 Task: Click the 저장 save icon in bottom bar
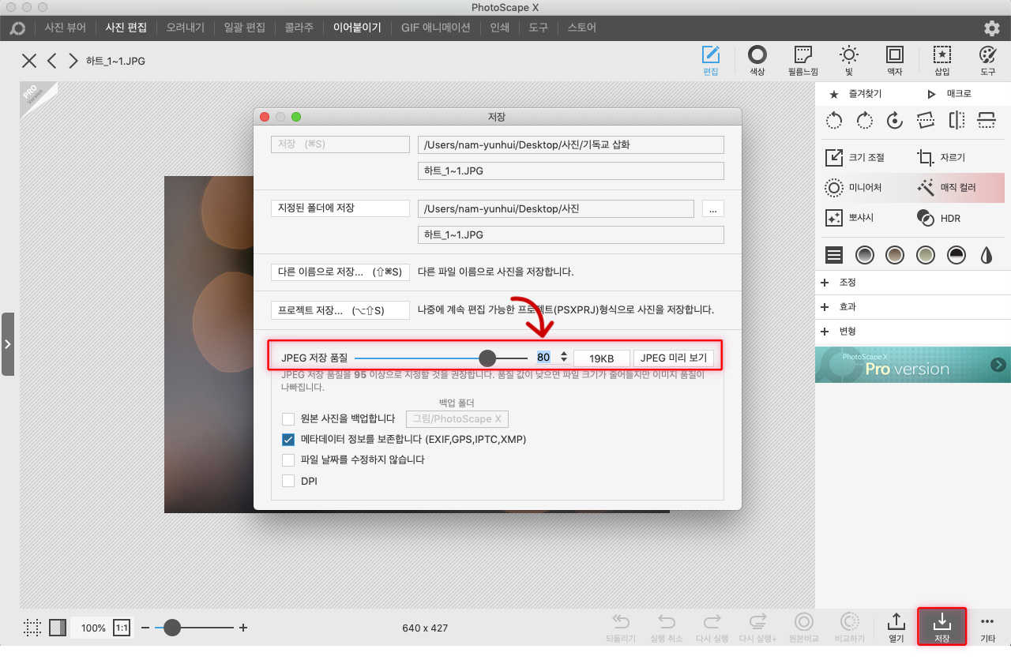click(941, 627)
